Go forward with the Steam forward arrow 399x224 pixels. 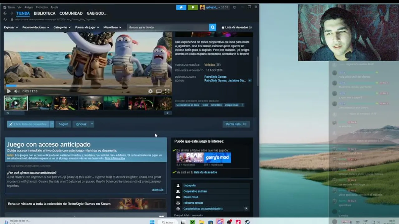coord(12,13)
